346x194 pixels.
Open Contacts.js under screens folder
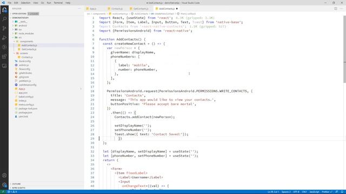pos(27,57)
